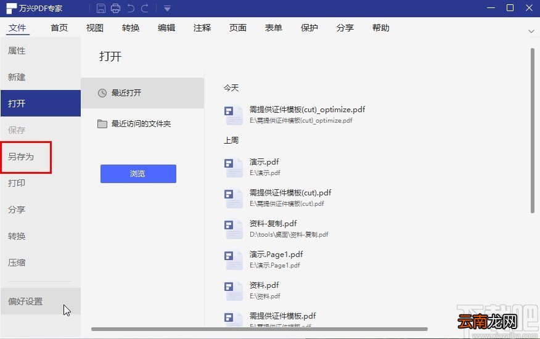Open 需提供证件模板(cut).pdf from the recent list
Viewport: 540px width, 339px height.
click(x=290, y=192)
